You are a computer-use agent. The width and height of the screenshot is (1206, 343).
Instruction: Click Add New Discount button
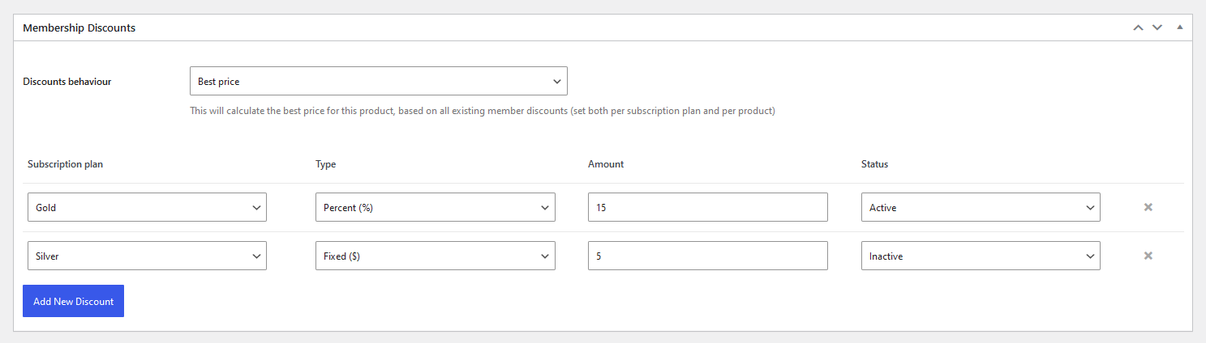pos(73,301)
